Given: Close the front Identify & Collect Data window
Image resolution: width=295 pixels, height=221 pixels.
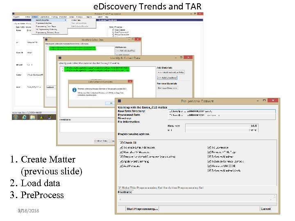Looking at the screenshot, I should 188,58.
